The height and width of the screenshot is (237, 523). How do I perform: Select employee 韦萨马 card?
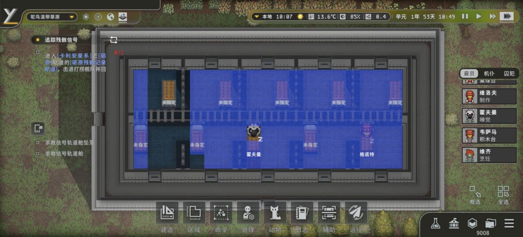point(489,135)
